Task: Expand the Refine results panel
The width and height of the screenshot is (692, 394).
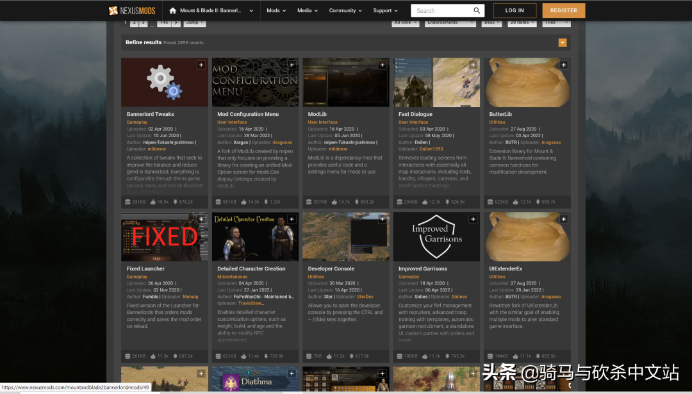Action: tap(563, 42)
